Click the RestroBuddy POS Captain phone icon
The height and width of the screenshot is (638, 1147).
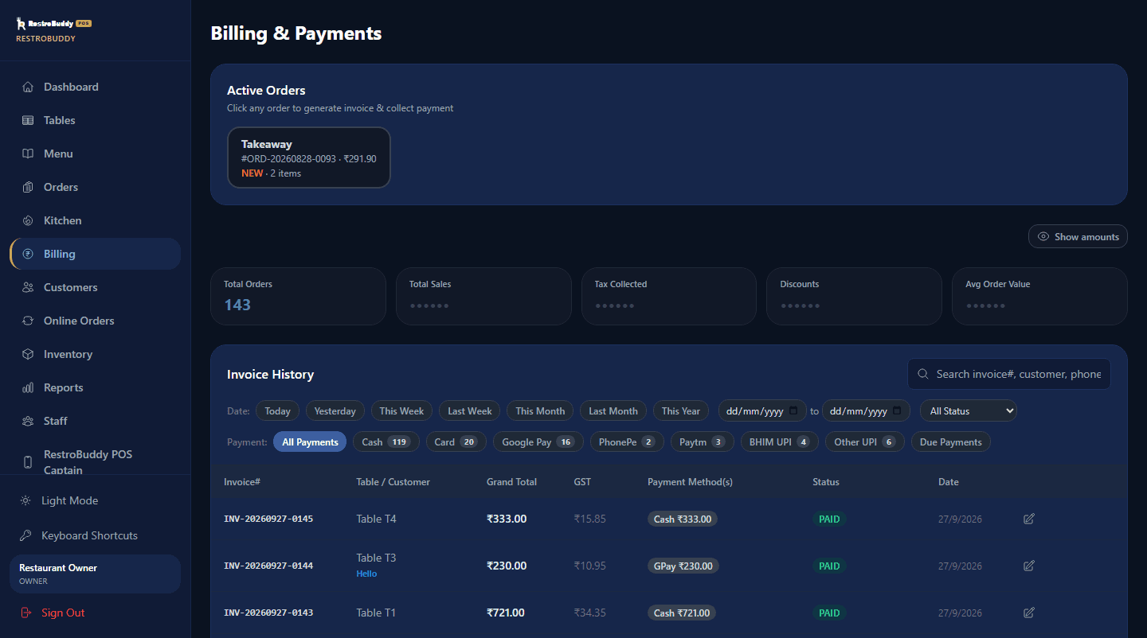28,462
